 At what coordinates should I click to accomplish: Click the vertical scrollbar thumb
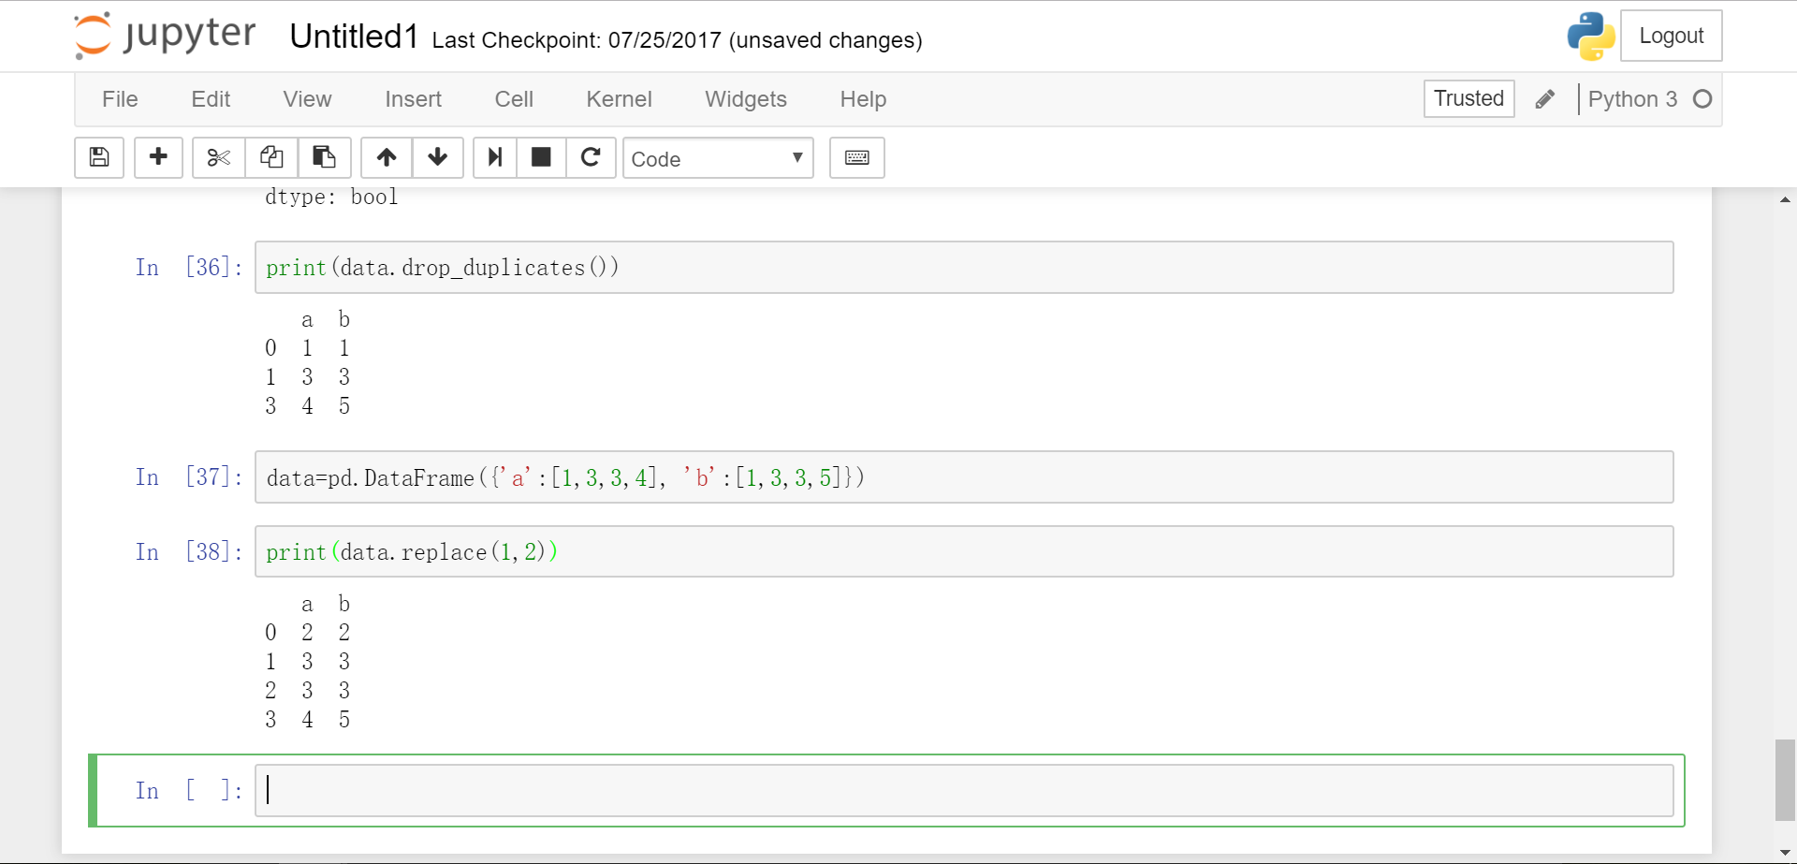click(1785, 779)
